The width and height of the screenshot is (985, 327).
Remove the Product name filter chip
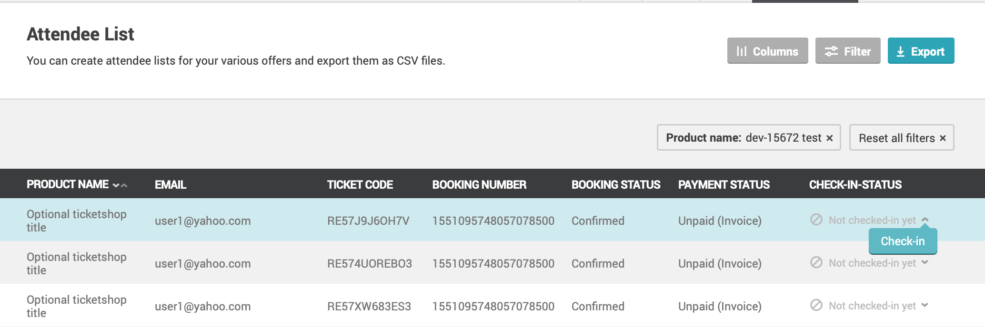tap(829, 138)
